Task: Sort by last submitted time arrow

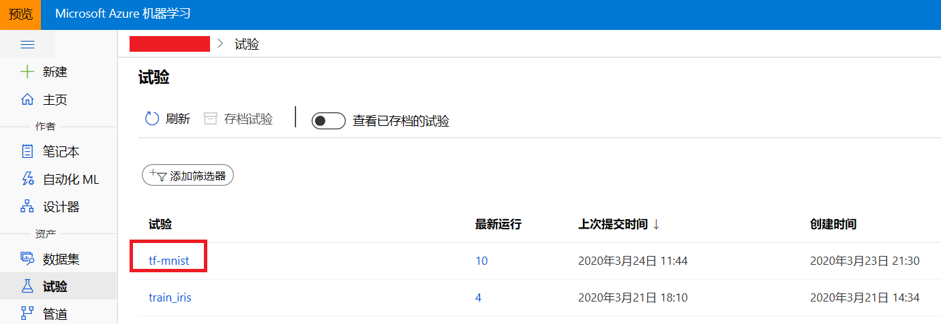Action: click(656, 224)
